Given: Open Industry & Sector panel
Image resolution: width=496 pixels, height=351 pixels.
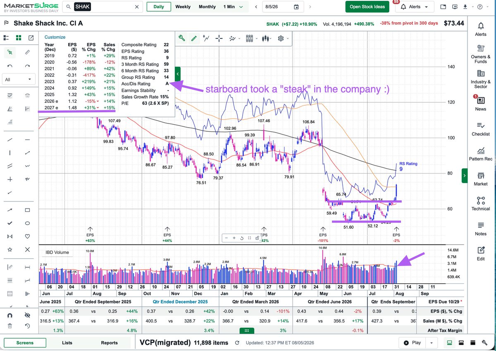Looking at the screenshot, I should pyautogui.click(x=481, y=79).
